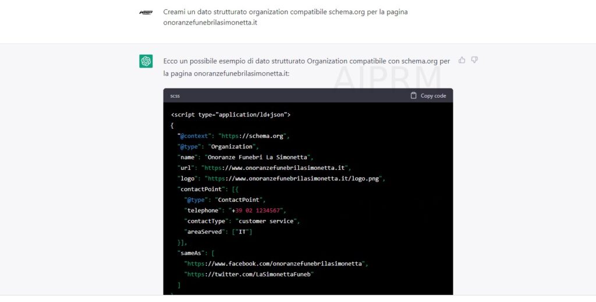Click the ChatGPT avatar icon
Screen dimensions: 596x302
pyautogui.click(x=146, y=61)
